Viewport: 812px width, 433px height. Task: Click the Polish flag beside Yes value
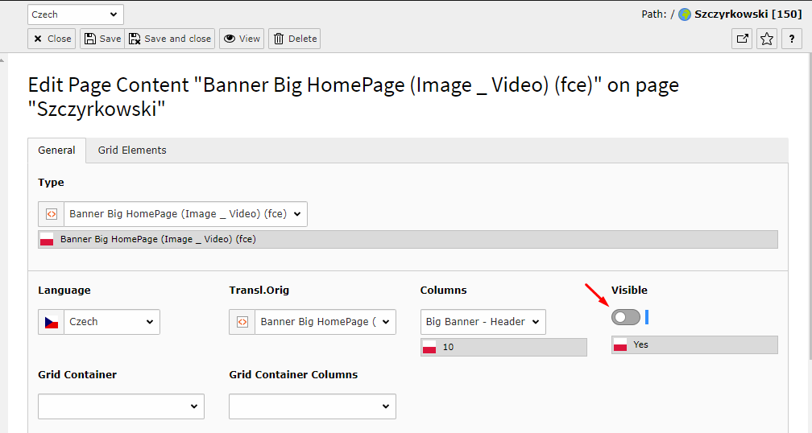(620, 344)
